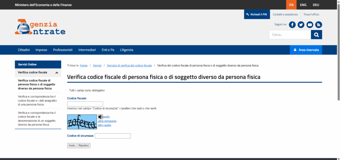Click the Facebook icon
Screen dimensions: 340x160
click(x=292, y=25)
